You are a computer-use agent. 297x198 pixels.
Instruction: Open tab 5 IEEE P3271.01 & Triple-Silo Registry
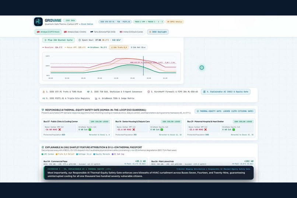[66, 98]
